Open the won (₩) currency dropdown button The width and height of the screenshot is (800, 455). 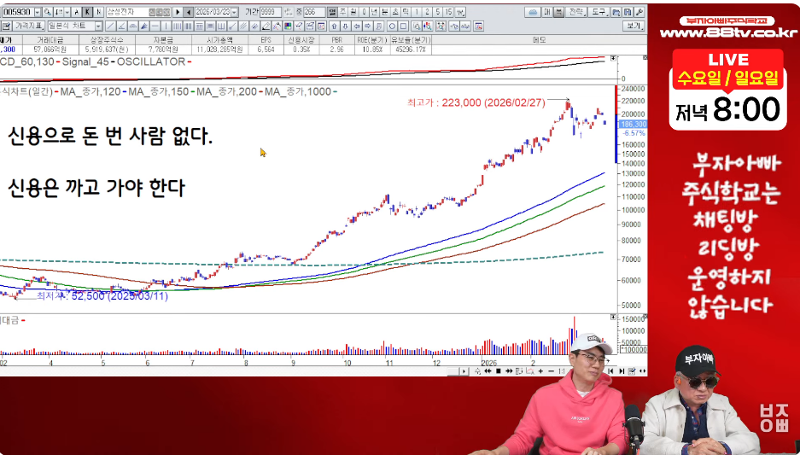460,12
